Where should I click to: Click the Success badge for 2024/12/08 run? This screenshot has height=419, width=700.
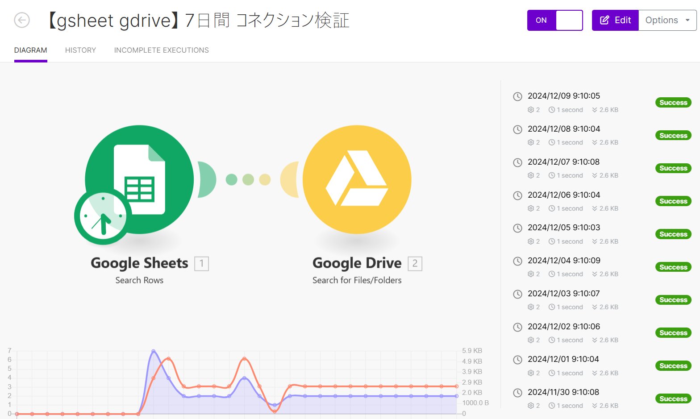pos(673,136)
